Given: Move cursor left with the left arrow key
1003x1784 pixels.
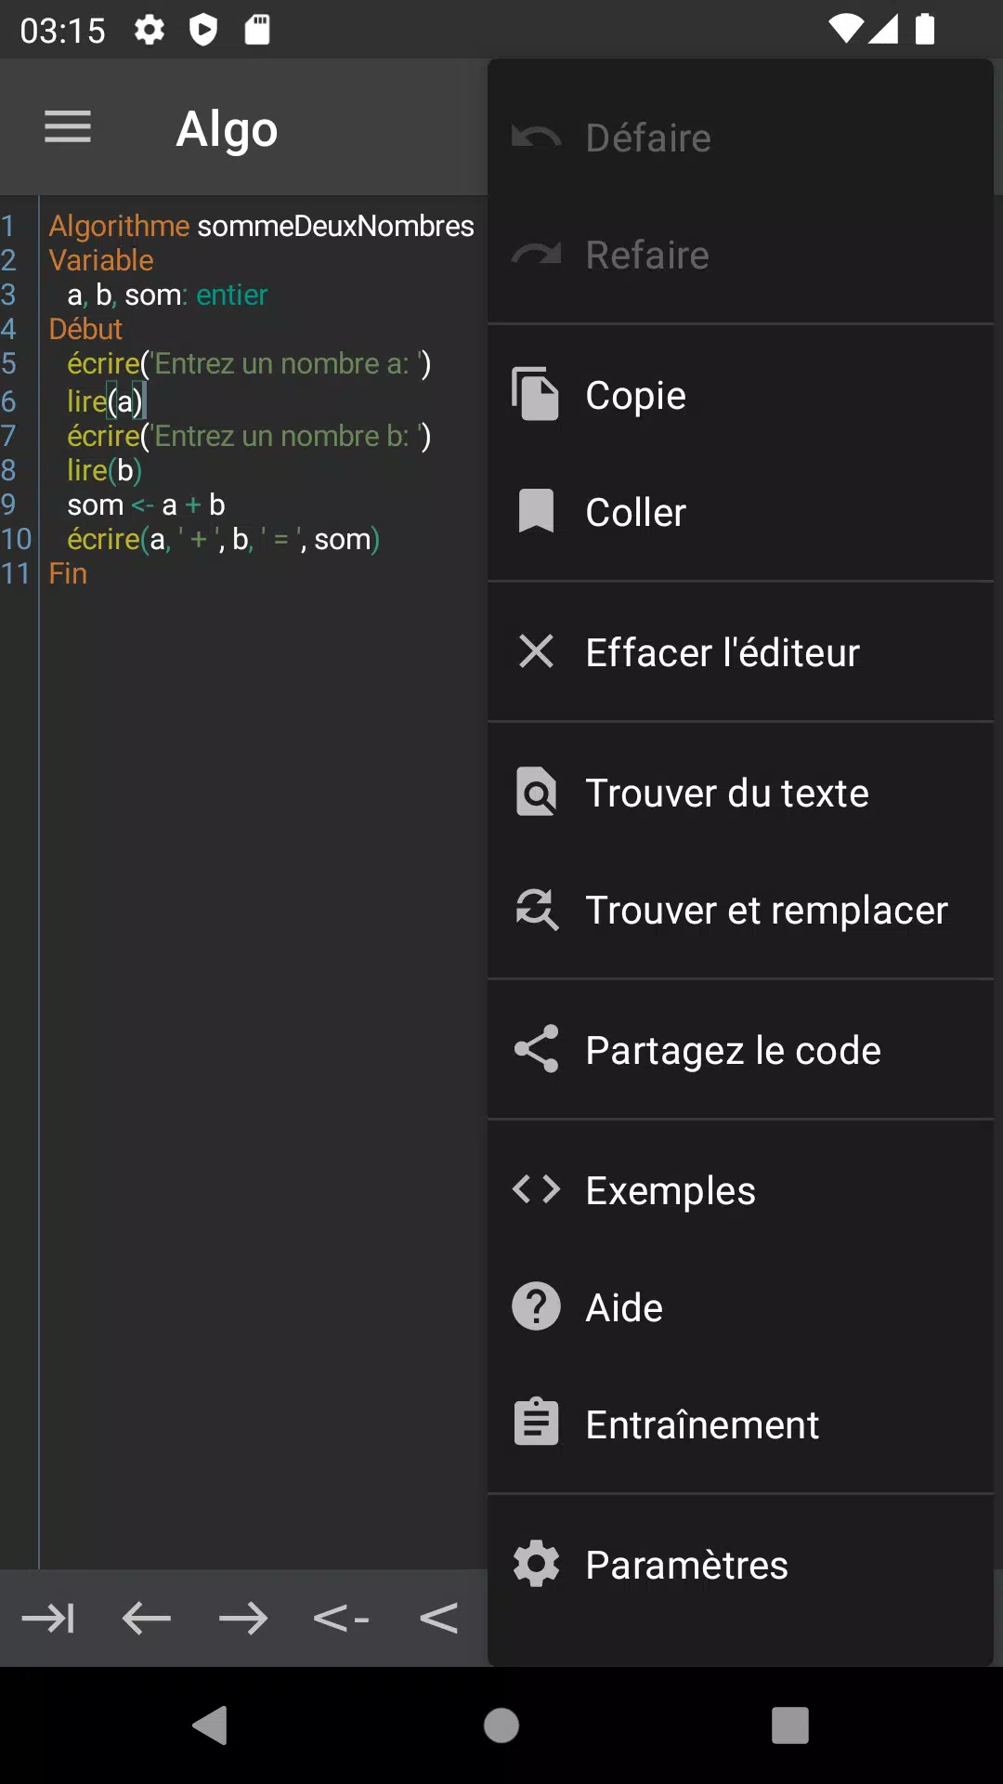Looking at the screenshot, I should tap(146, 1619).
